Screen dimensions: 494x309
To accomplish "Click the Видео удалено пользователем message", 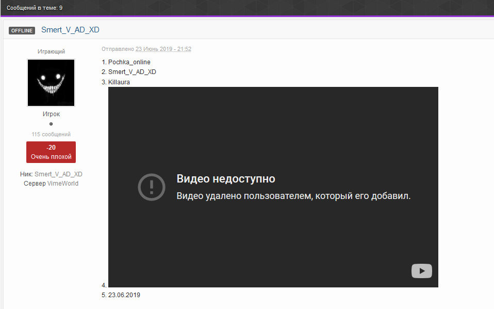I will tap(293, 196).
